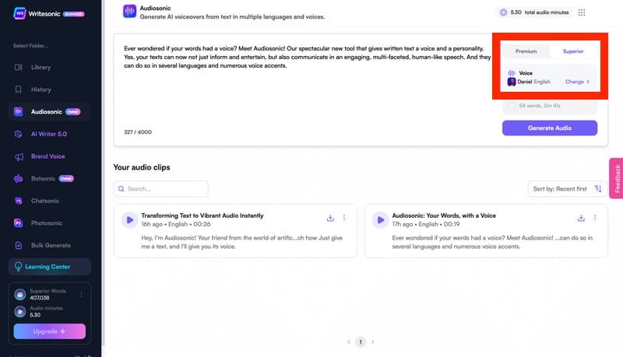Open Brand Voice in sidebar
Viewport: 623px width, 357px height.
pos(50,156)
